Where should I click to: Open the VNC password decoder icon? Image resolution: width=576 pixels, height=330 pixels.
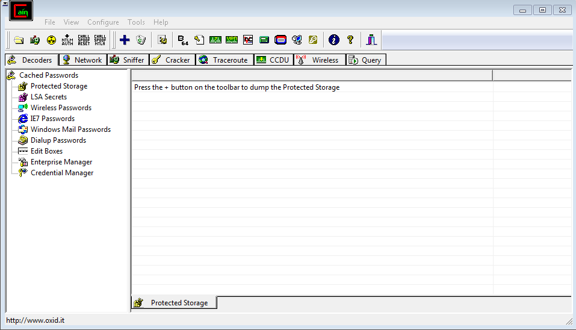(248, 40)
